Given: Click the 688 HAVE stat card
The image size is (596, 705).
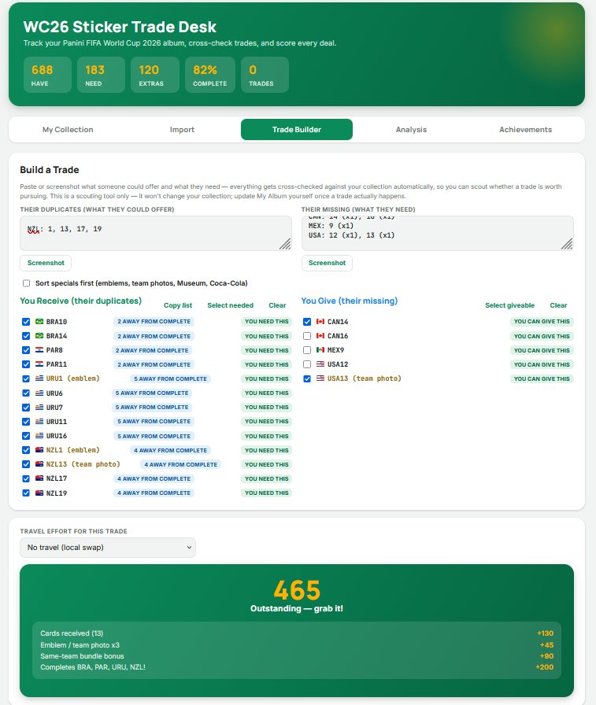Looking at the screenshot, I should click(x=48, y=75).
